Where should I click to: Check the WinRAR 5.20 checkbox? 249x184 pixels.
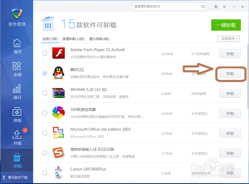[x=45, y=93]
